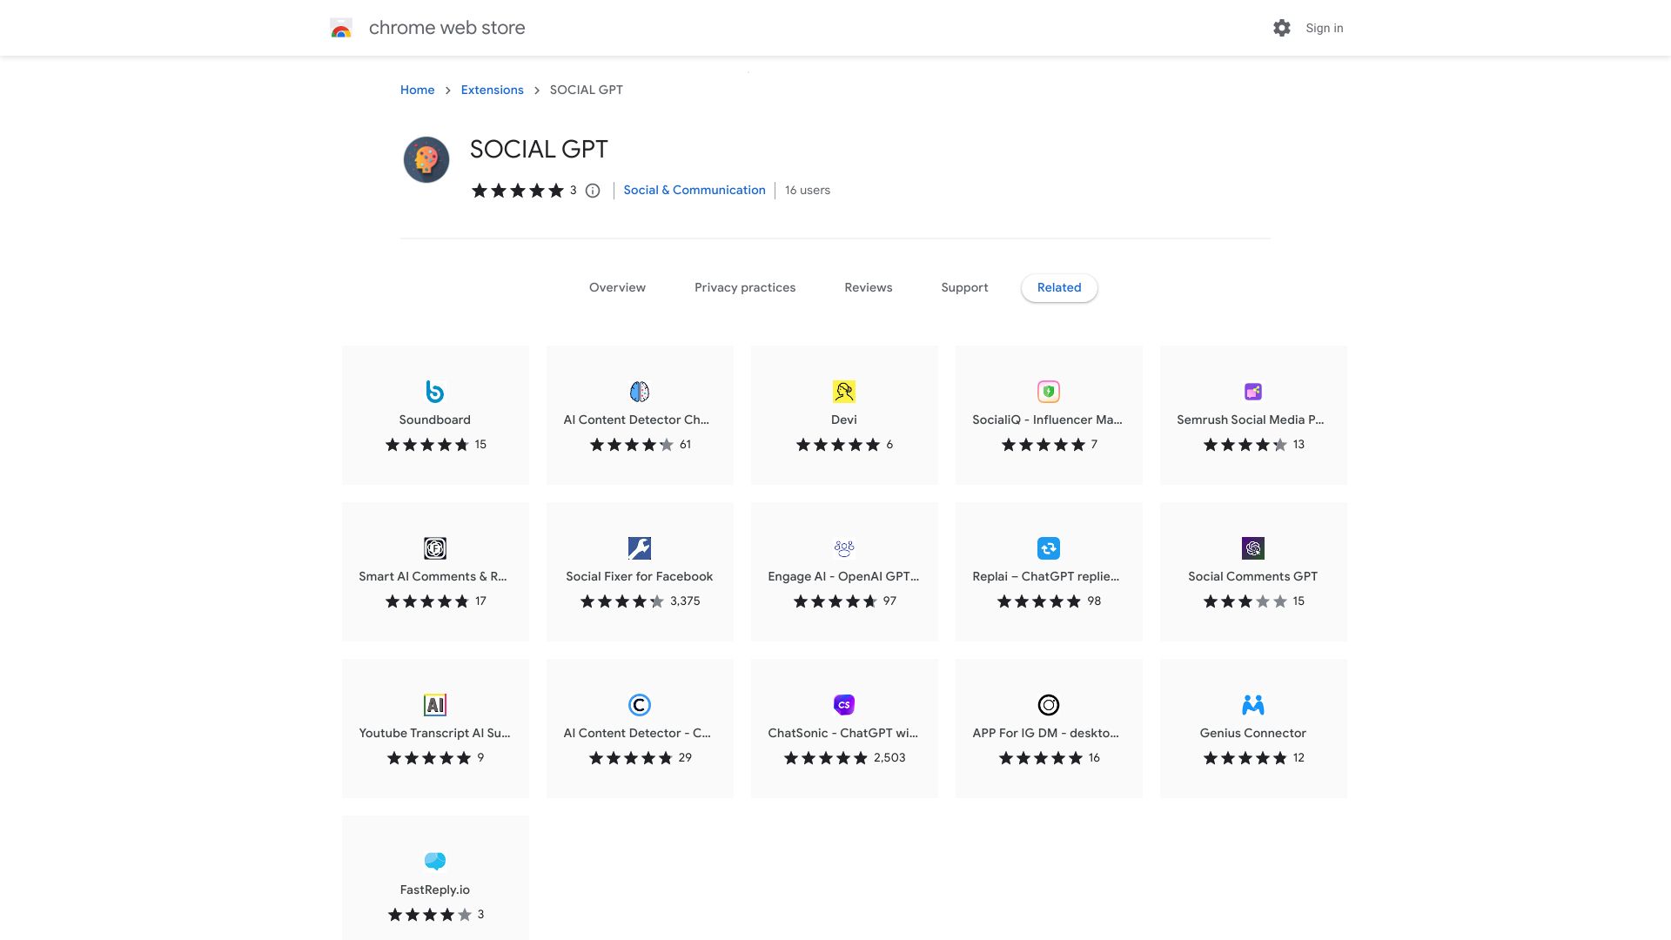Click the Social Fixer for Facebook wrench icon
The height and width of the screenshot is (940, 1671).
coord(640,548)
